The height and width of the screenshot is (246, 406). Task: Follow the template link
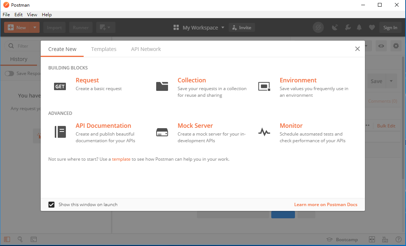tap(121, 159)
